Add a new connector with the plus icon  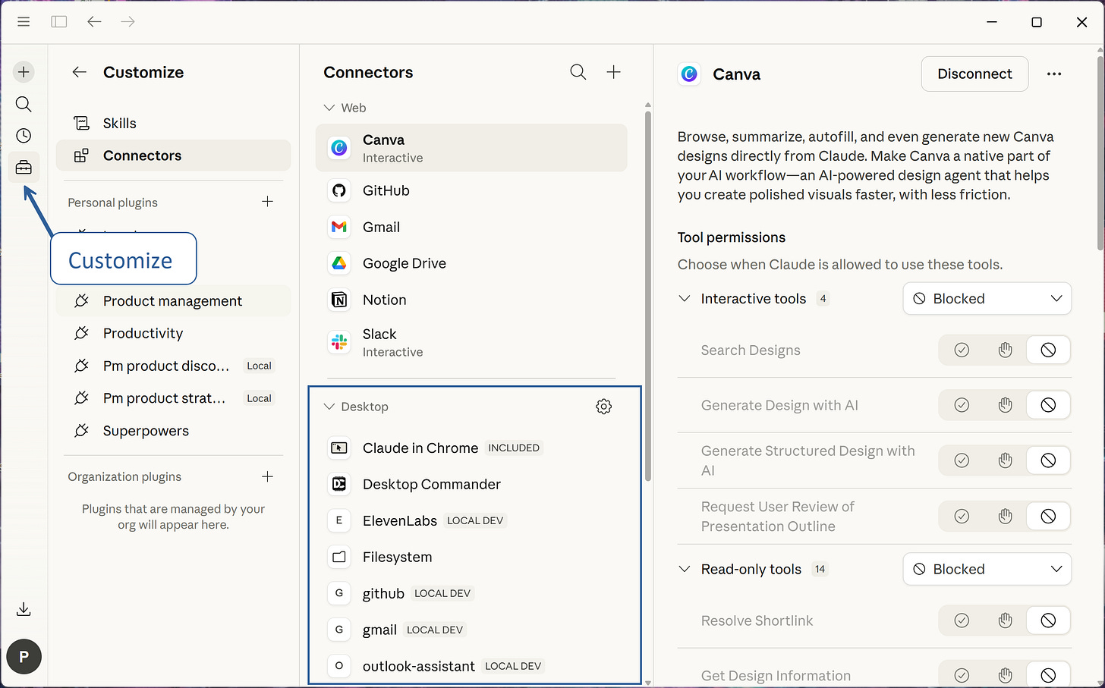[613, 72]
